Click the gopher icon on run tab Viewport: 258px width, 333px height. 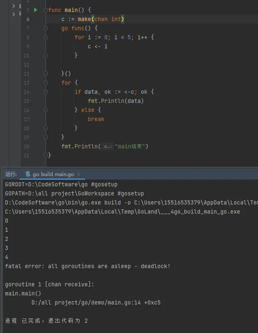pos(28,174)
